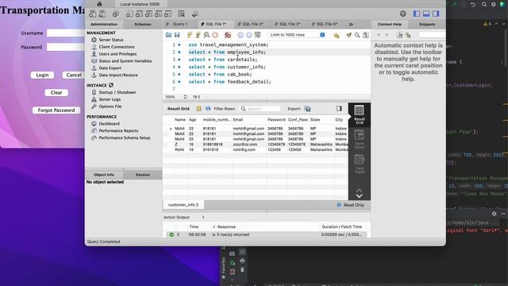Click the Filter Rows search field
Viewport: 508px width, 286px height.
(260, 109)
